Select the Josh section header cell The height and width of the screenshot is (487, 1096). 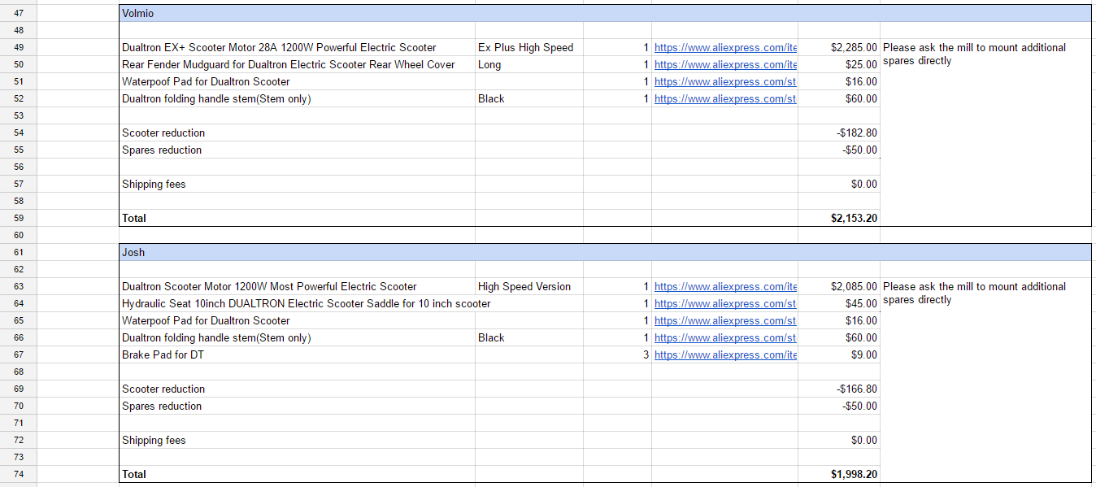click(x=605, y=253)
